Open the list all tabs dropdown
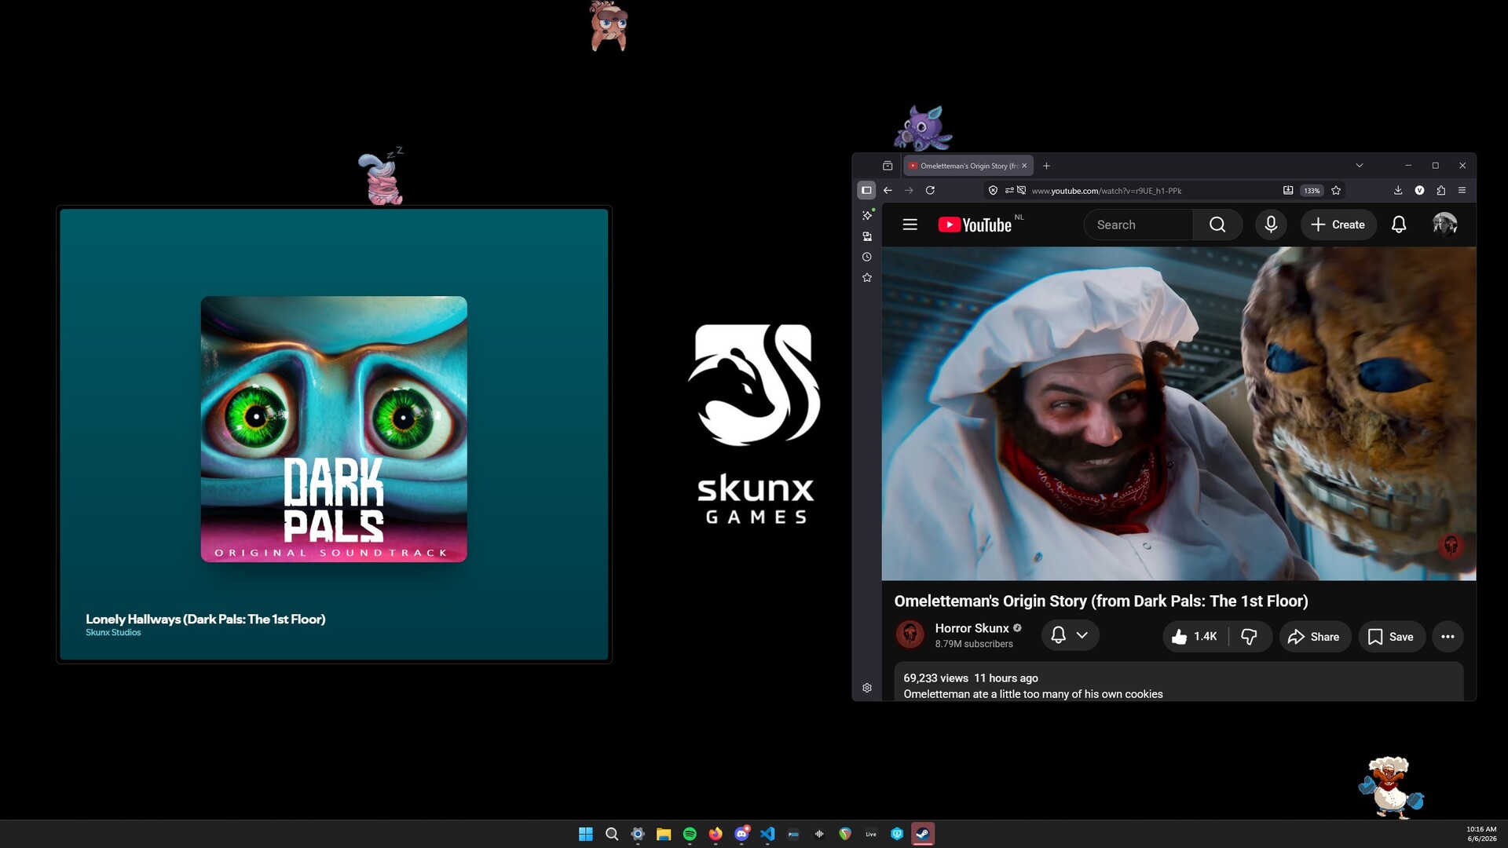 pos(1360,166)
